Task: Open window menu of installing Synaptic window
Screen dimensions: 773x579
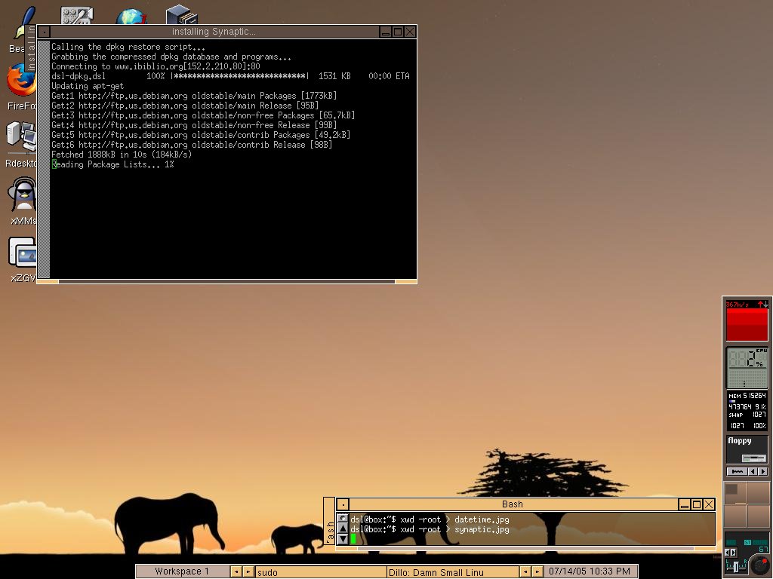Action: tap(44, 32)
